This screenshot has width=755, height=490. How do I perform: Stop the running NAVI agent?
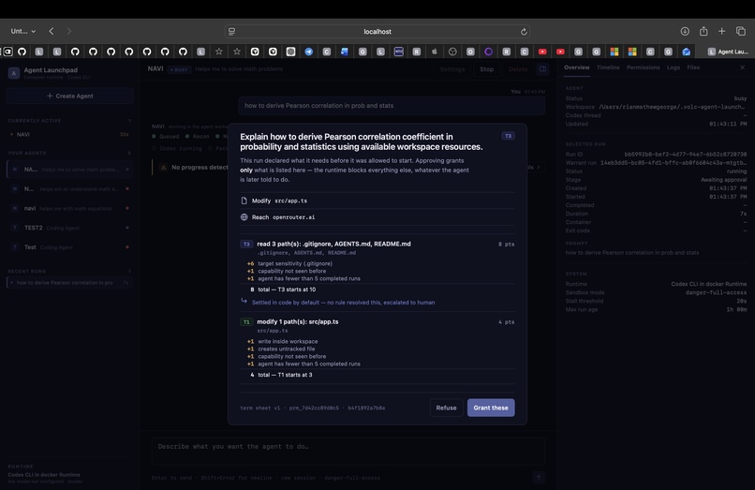point(486,69)
